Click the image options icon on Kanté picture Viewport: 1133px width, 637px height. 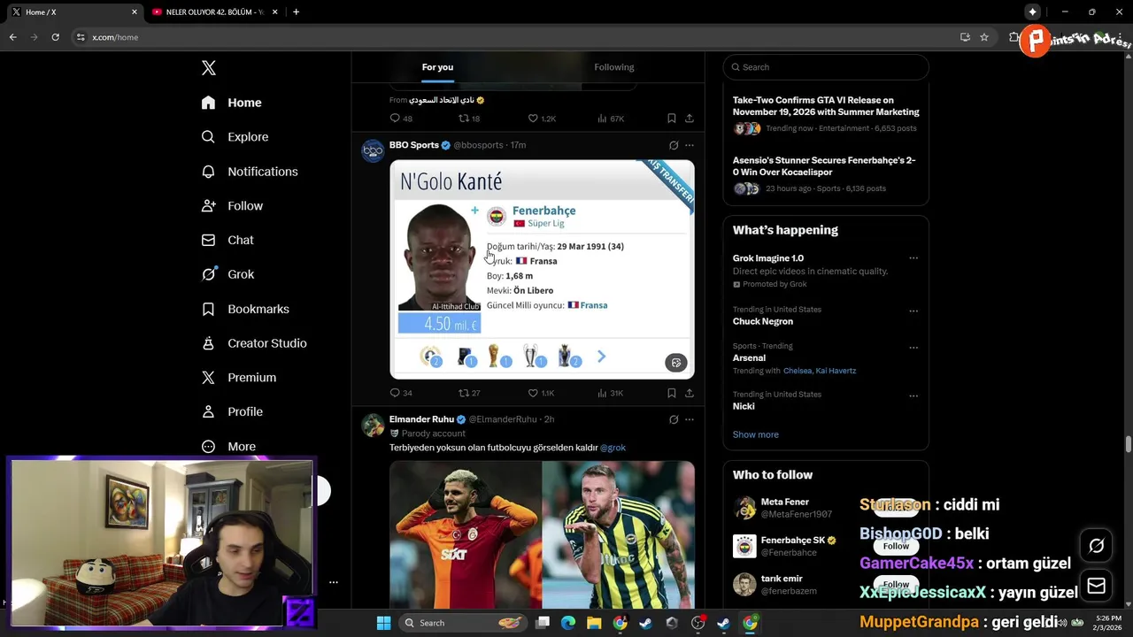coord(676,363)
